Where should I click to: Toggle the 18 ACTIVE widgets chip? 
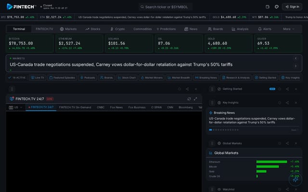[17, 78]
